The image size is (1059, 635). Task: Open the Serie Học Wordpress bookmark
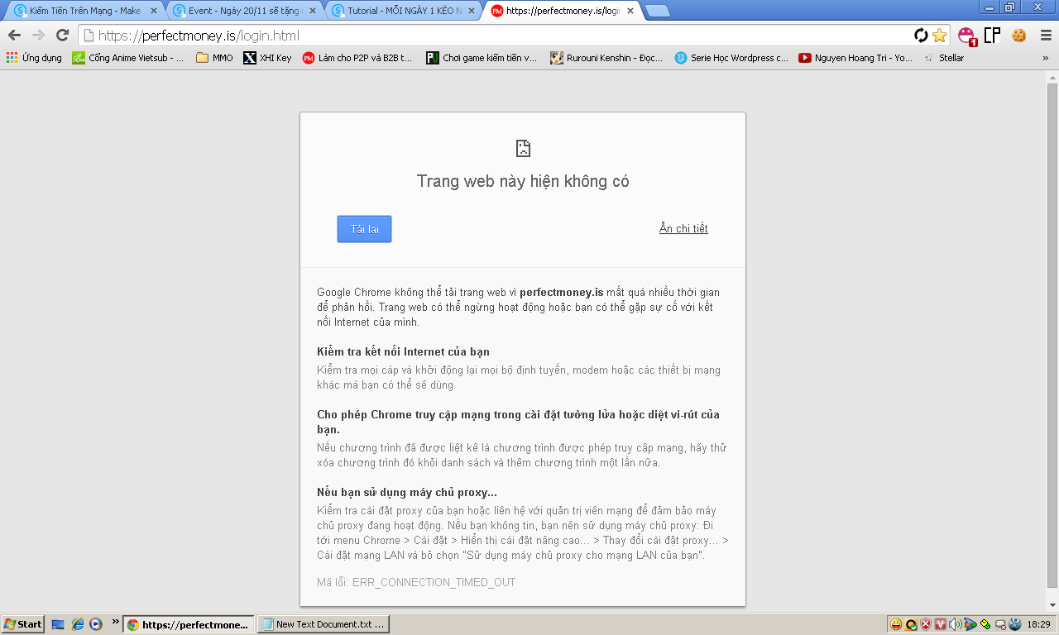pyautogui.click(x=731, y=58)
